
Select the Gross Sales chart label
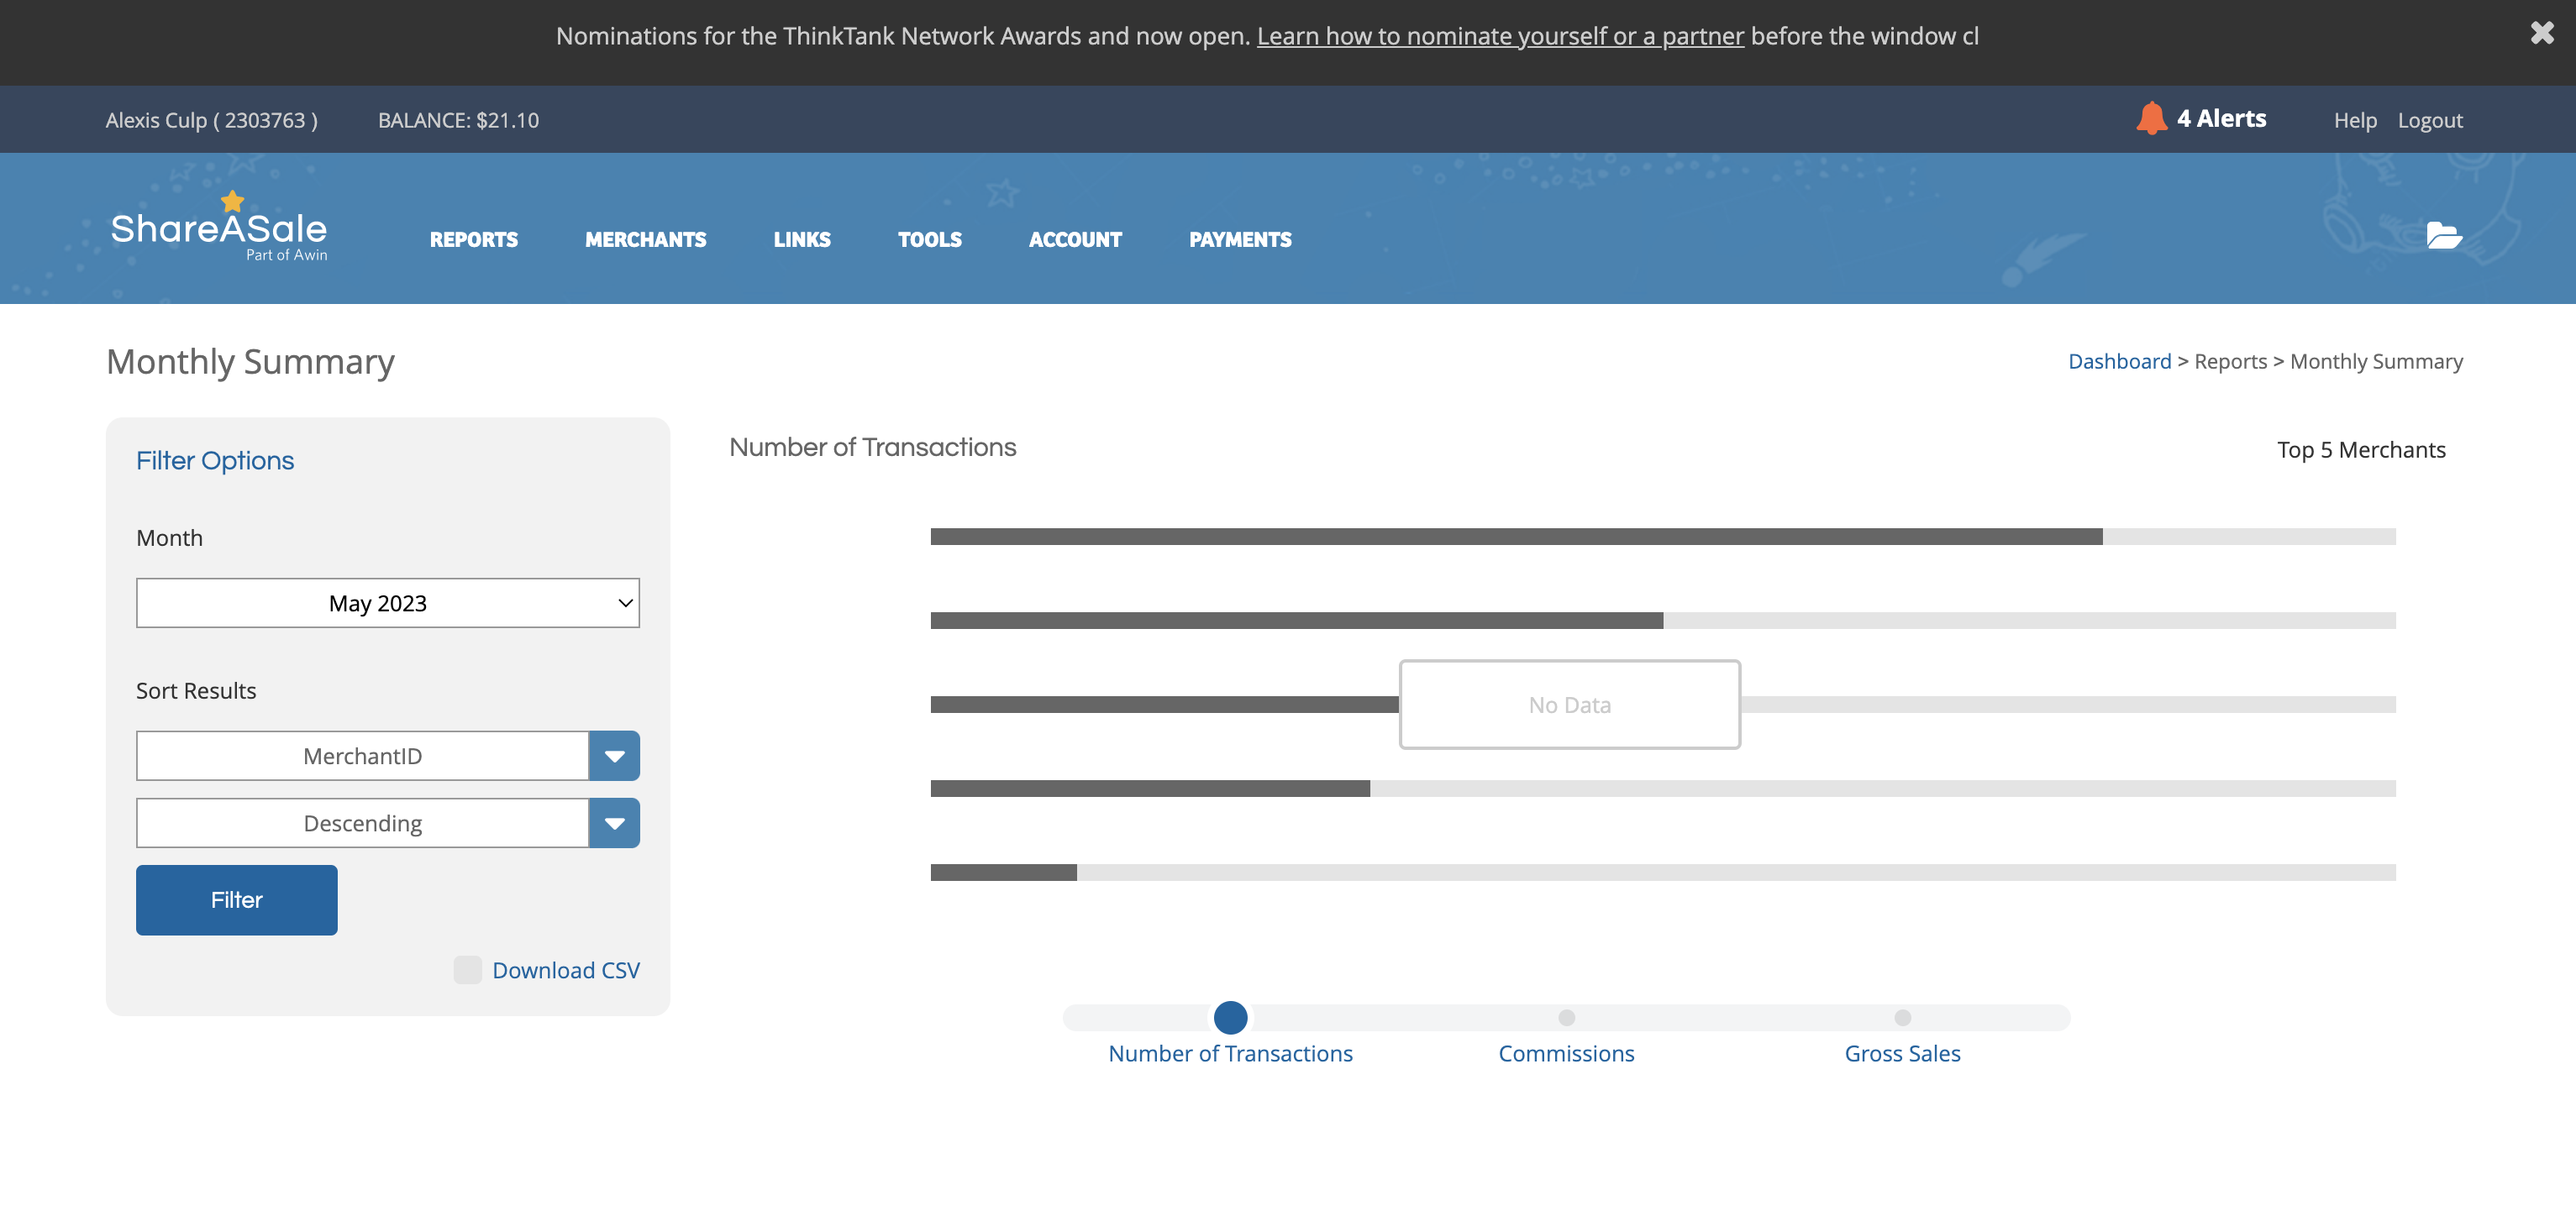pos(1902,1053)
